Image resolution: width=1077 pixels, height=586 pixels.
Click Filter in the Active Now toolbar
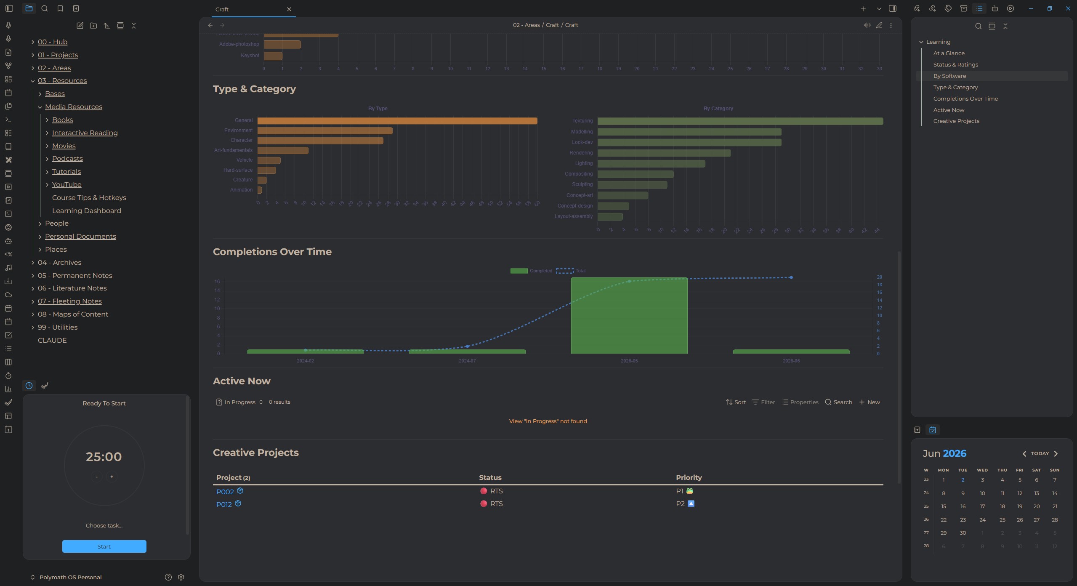tap(763, 402)
